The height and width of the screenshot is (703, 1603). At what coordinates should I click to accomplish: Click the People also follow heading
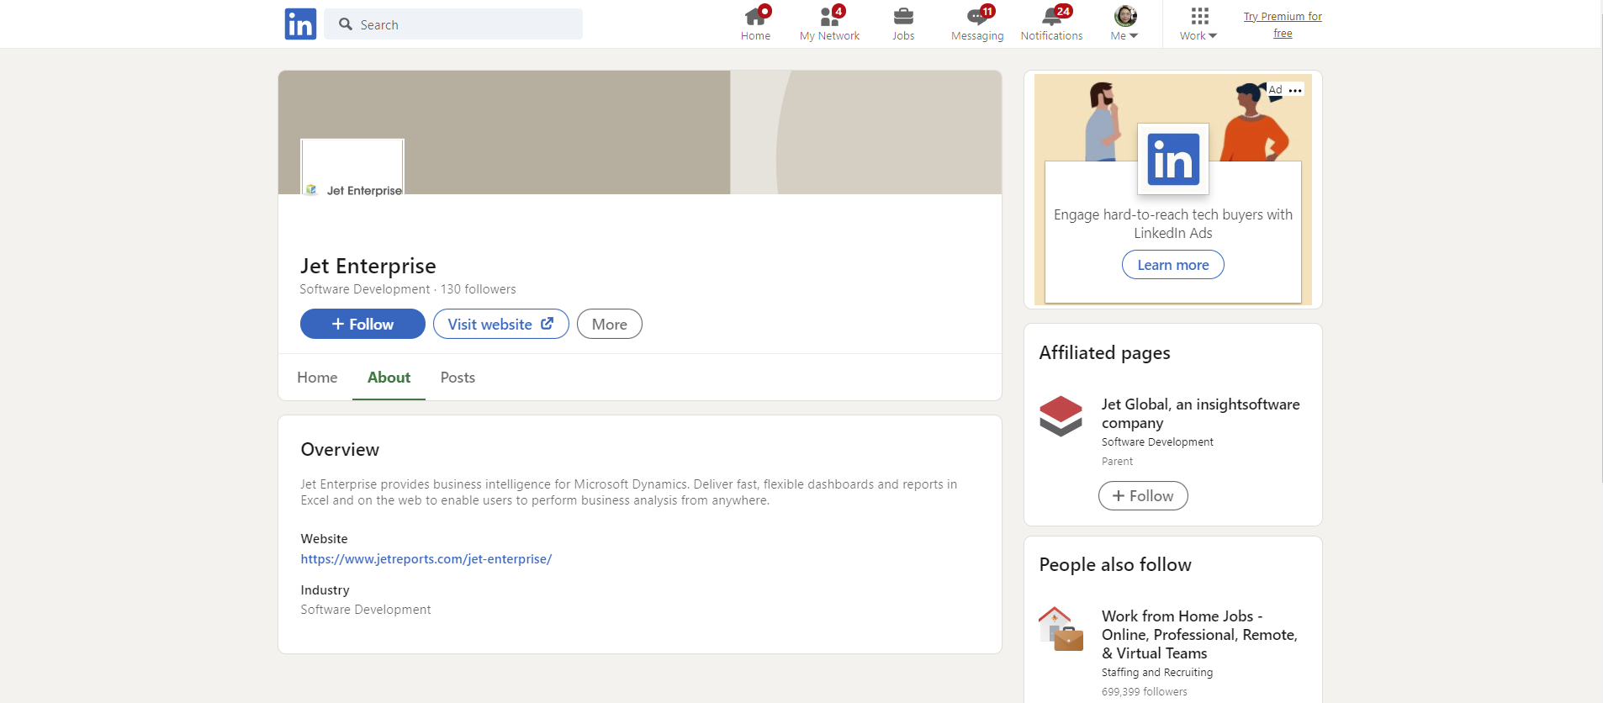coord(1115,565)
